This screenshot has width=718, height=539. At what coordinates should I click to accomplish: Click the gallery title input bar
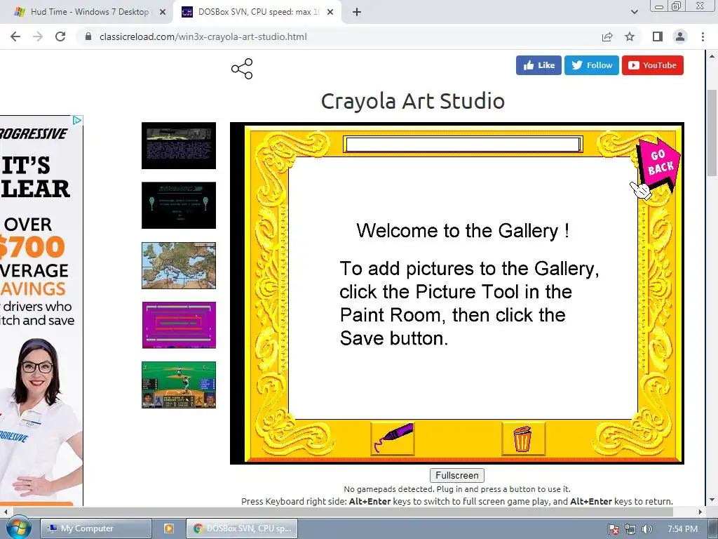[463, 145]
